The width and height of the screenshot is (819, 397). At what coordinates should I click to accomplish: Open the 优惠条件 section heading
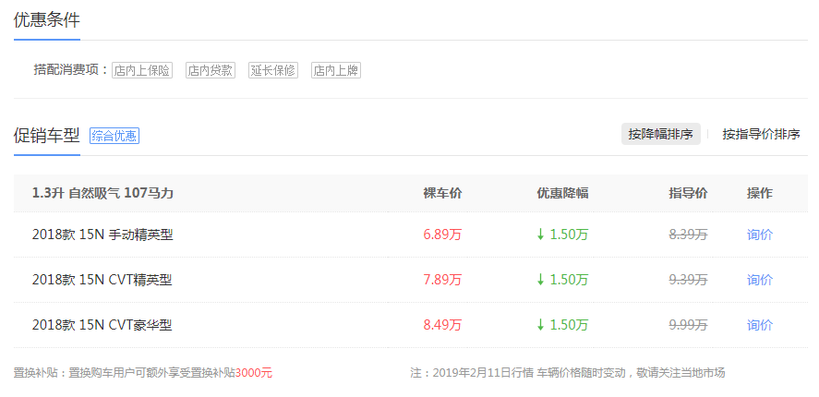pos(46,20)
